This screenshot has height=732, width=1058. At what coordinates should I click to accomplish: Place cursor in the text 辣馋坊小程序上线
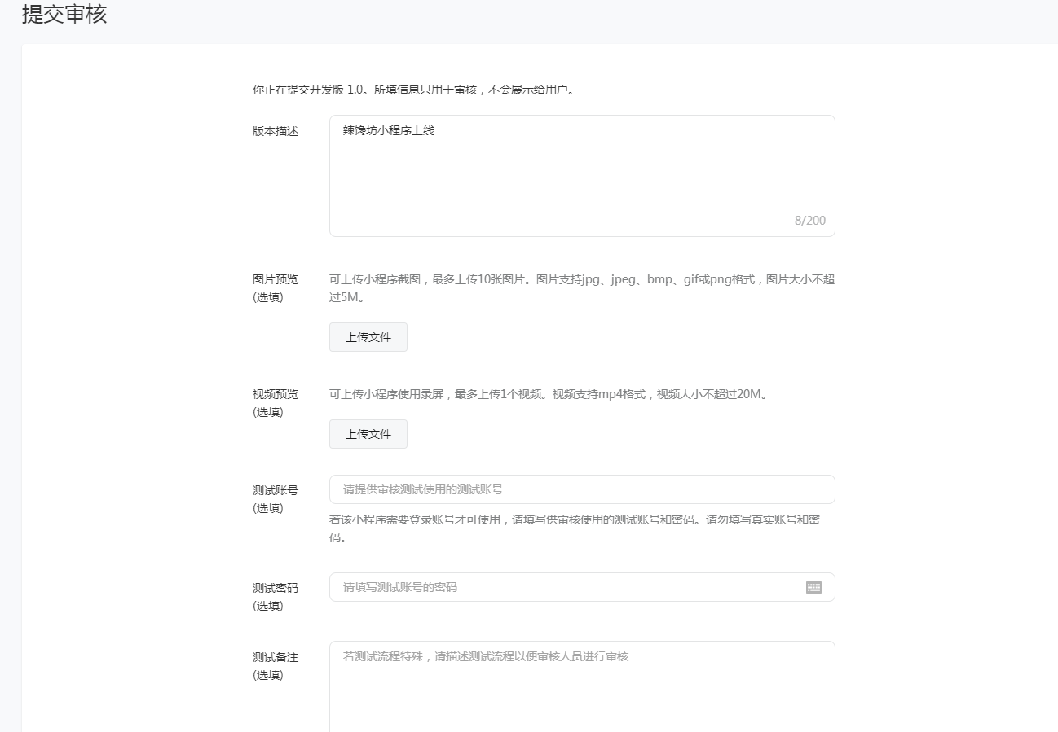389,130
